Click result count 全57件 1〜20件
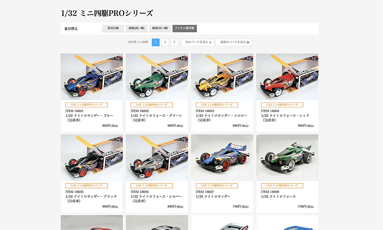 click(x=138, y=42)
